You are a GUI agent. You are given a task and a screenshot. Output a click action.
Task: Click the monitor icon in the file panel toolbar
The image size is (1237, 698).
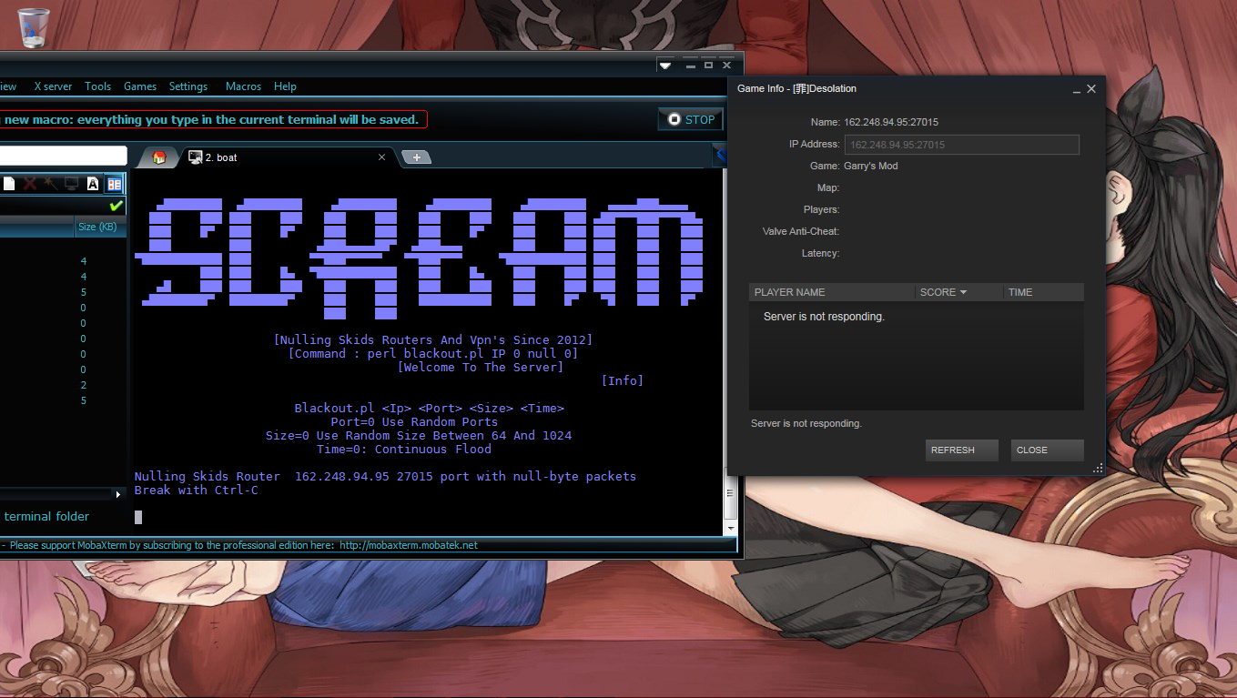[71, 184]
